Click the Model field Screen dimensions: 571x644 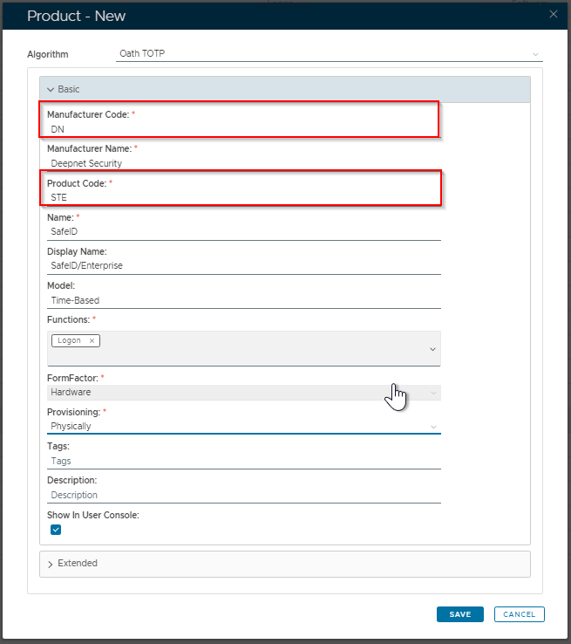point(244,300)
